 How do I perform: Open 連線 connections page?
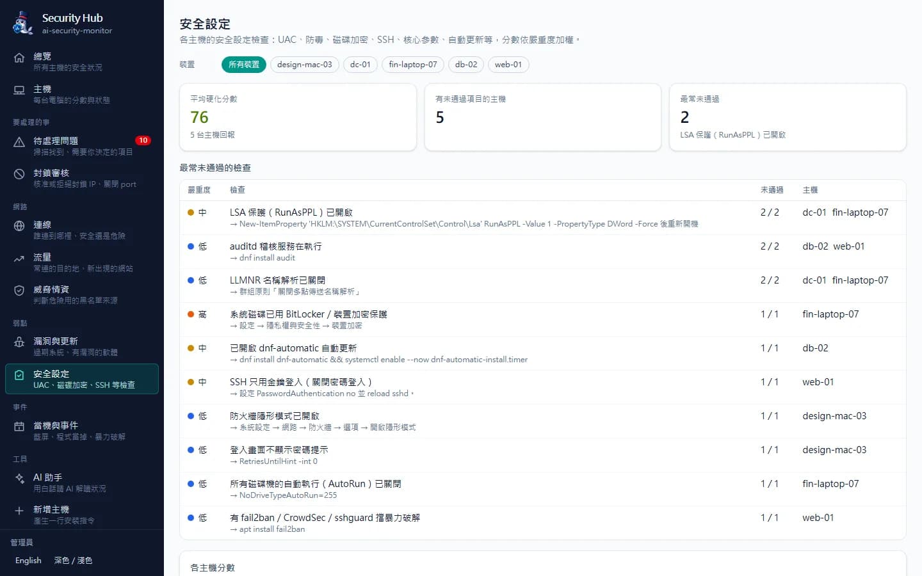82,230
